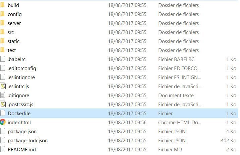Click the script icon of .eslintrc.js
The width and height of the screenshot is (240, 155).
pos(3,86)
